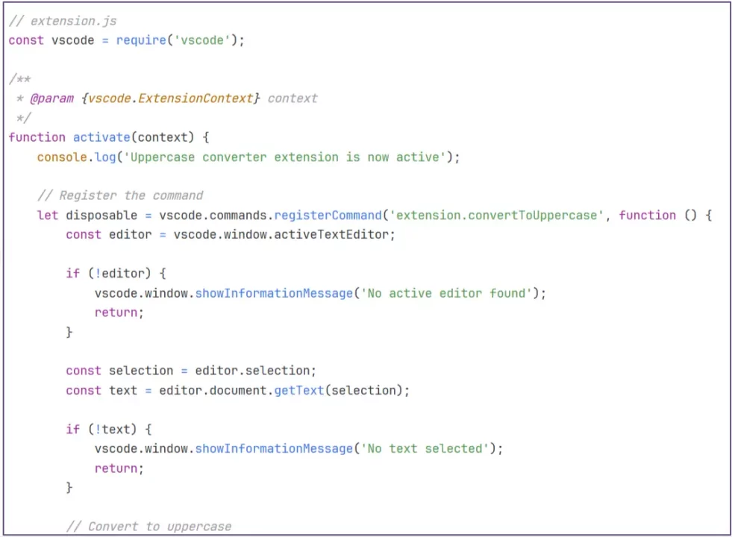Click the @param JSDoc tag
732x537 pixels.
point(51,98)
